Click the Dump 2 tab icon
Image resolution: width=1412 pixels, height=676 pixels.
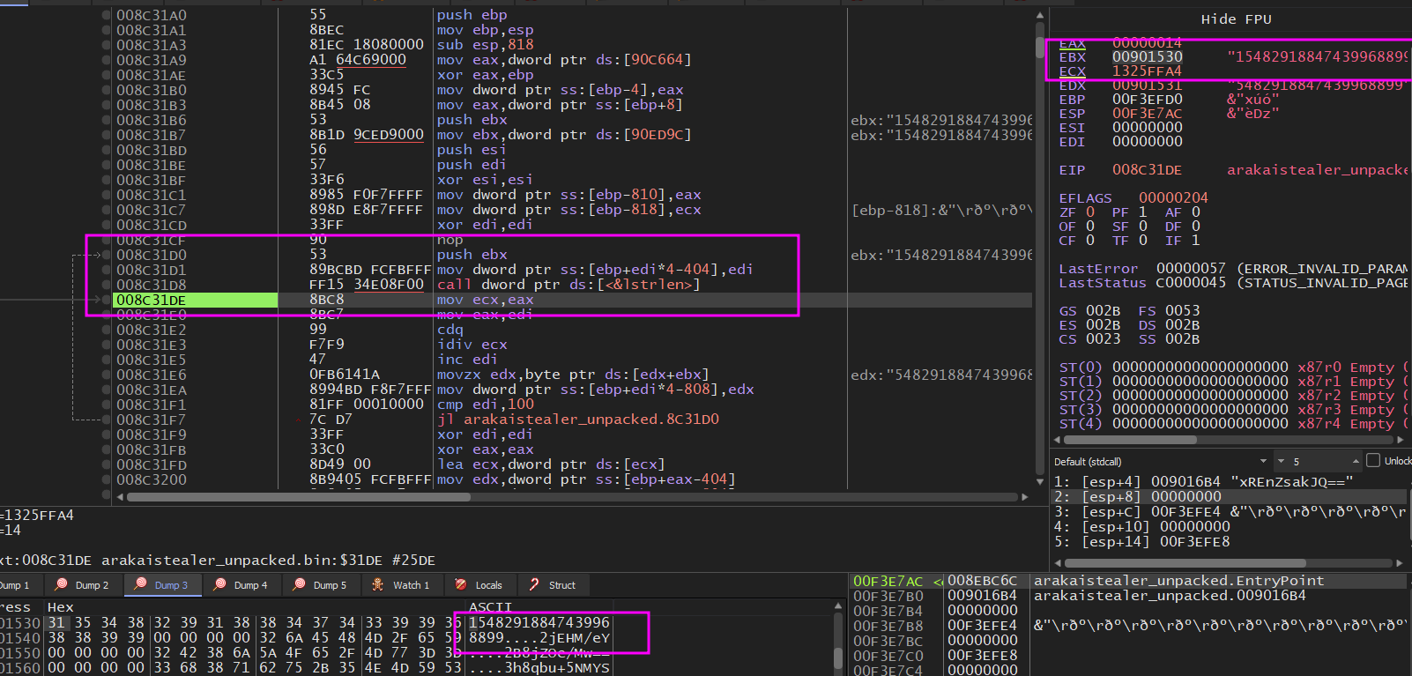tap(61, 584)
